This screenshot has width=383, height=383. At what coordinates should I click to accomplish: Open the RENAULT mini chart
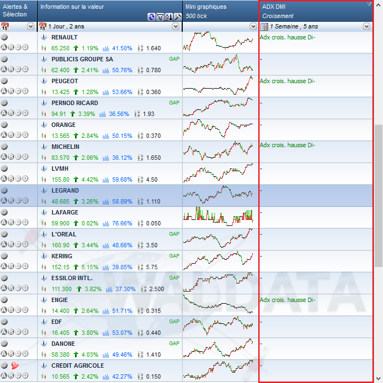pyautogui.click(x=218, y=41)
